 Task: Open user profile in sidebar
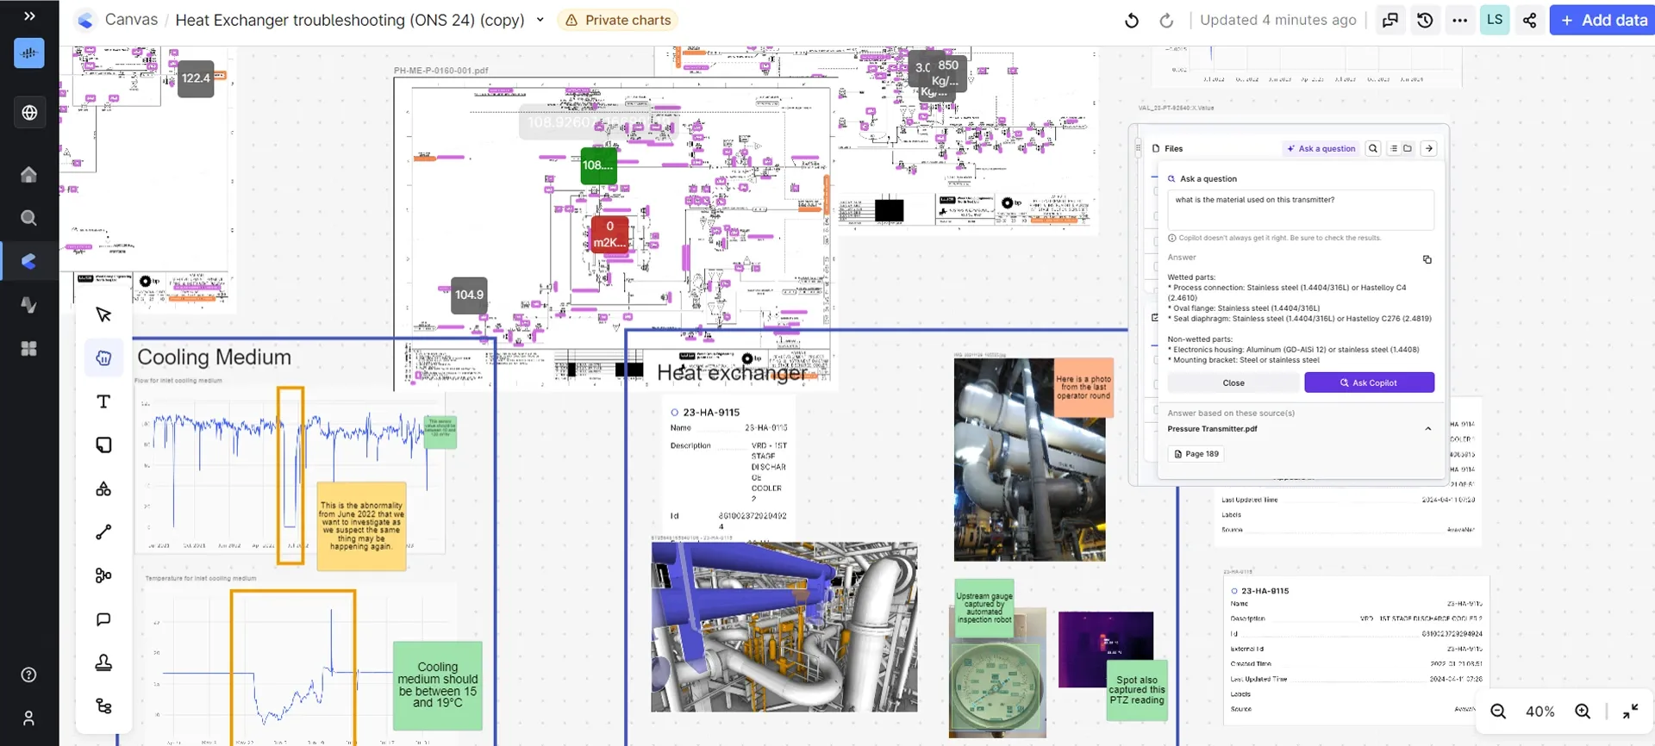point(29,718)
